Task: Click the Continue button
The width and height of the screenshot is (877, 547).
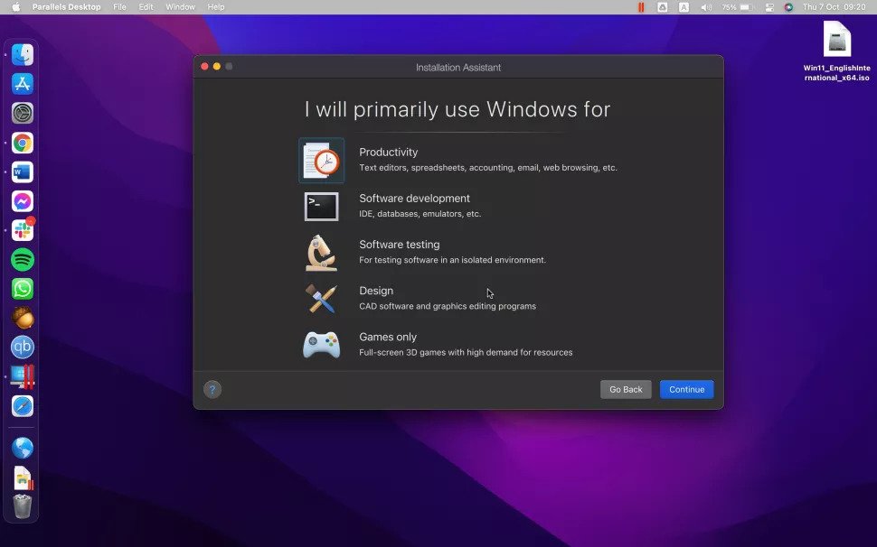Action: [x=686, y=389]
